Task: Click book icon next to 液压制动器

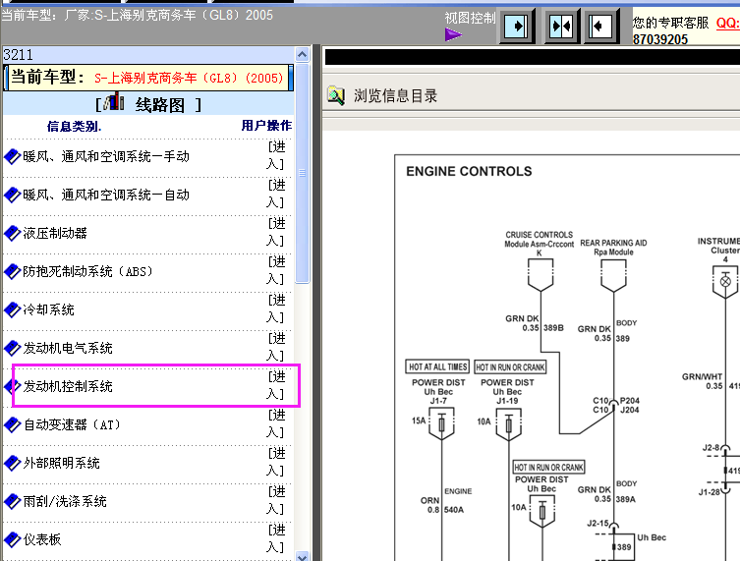Action: (x=12, y=233)
